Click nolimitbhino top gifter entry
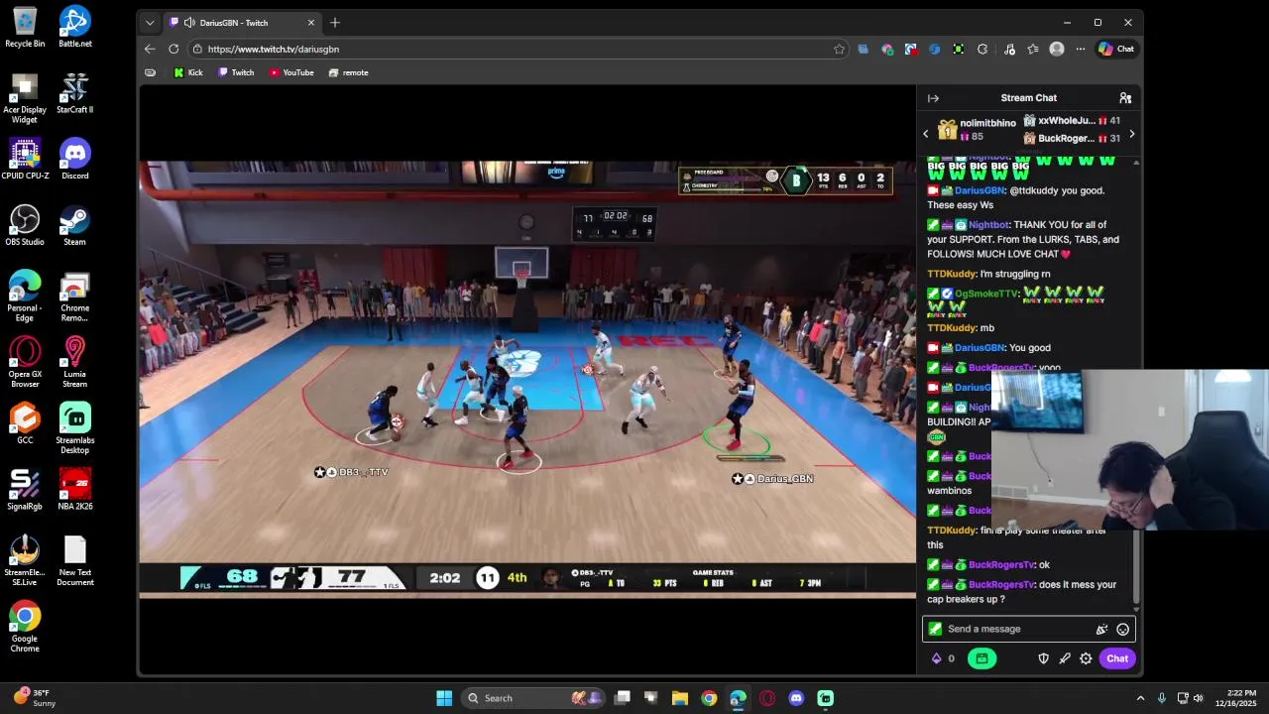Viewport: 1269px width, 714px height. (977, 129)
